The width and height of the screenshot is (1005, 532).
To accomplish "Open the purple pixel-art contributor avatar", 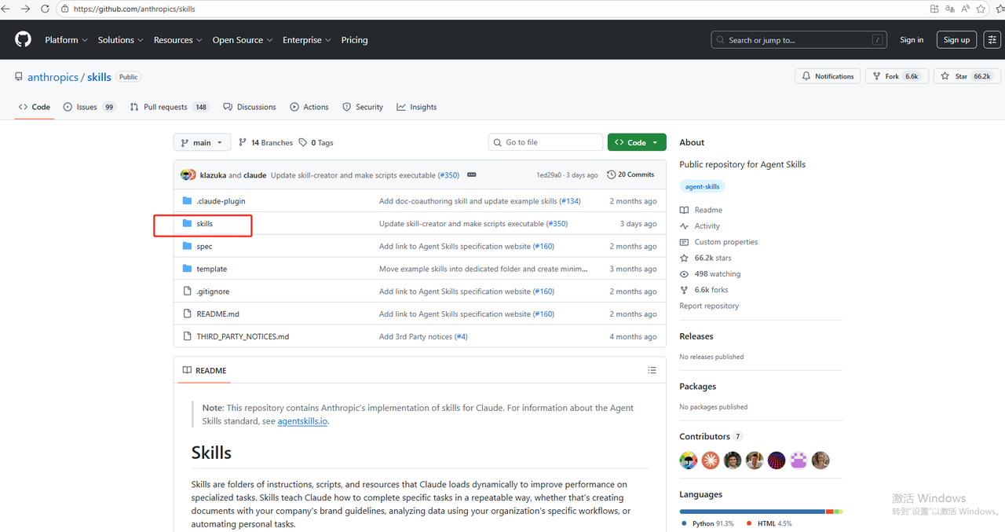I will coord(799,460).
